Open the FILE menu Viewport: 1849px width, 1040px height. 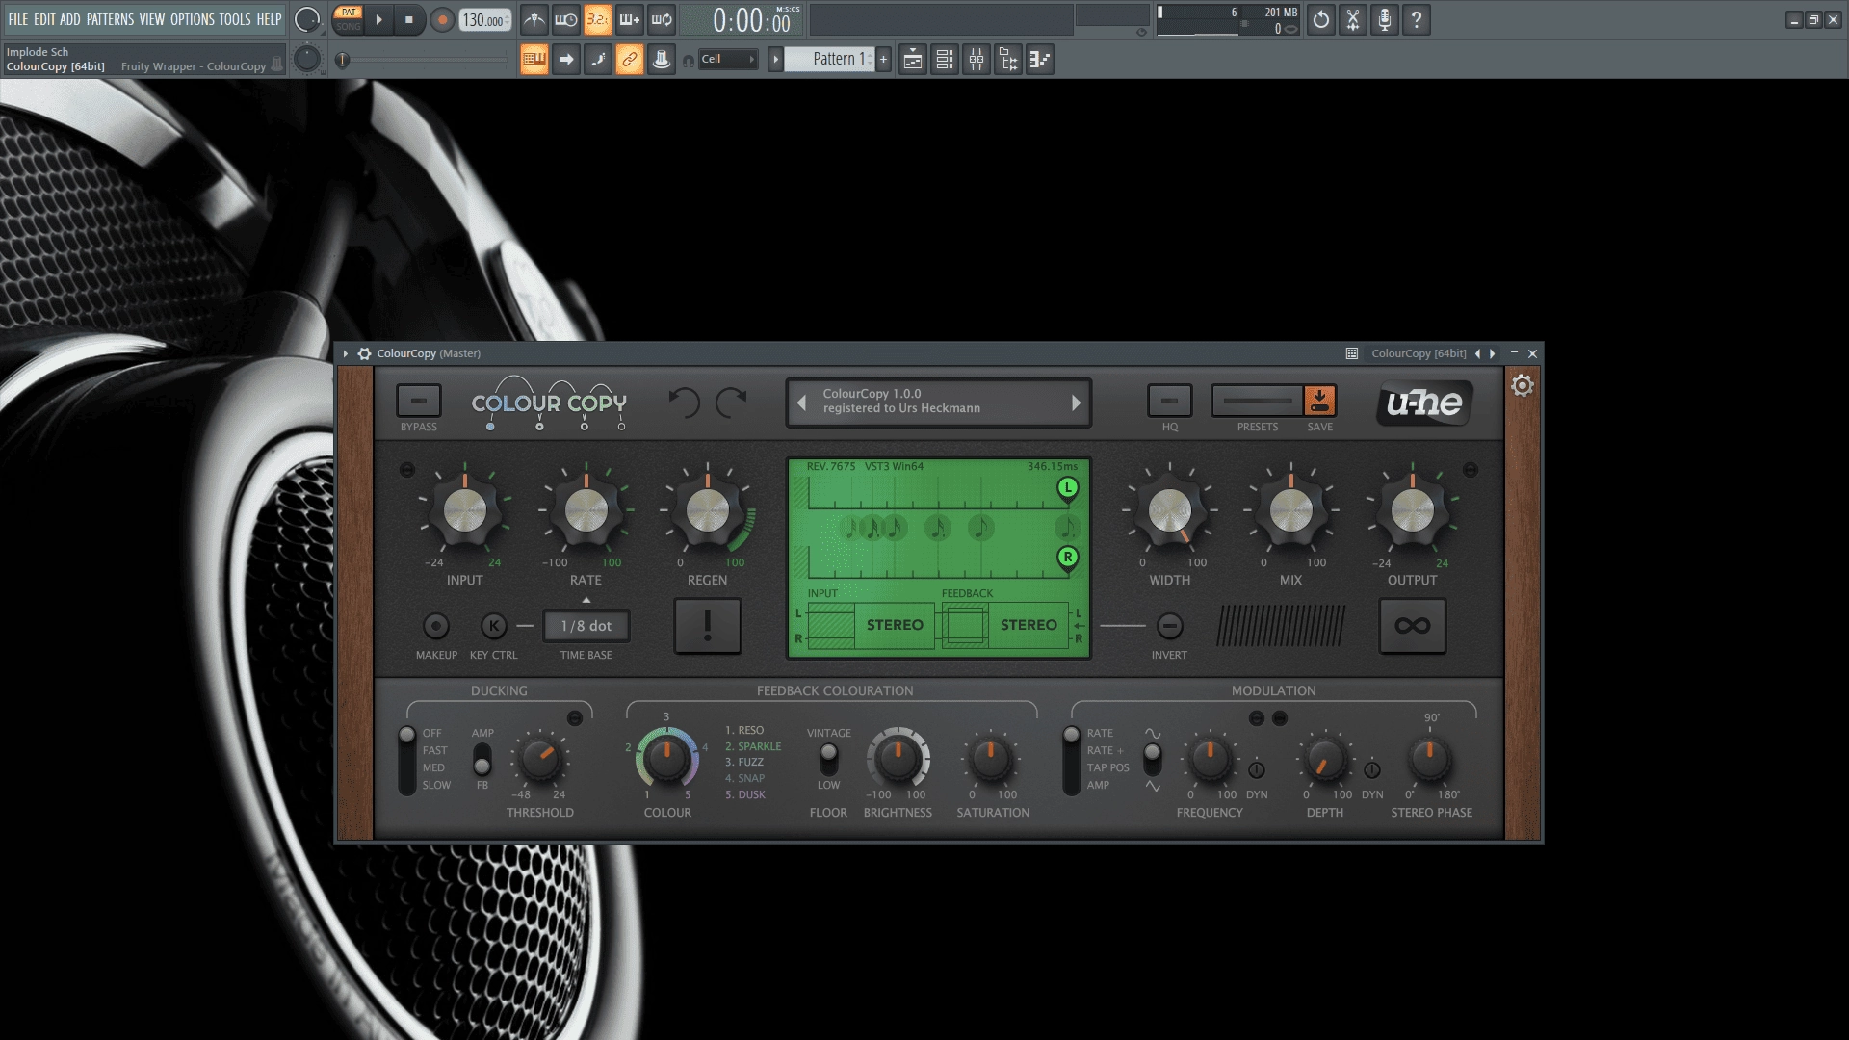click(x=18, y=19)
